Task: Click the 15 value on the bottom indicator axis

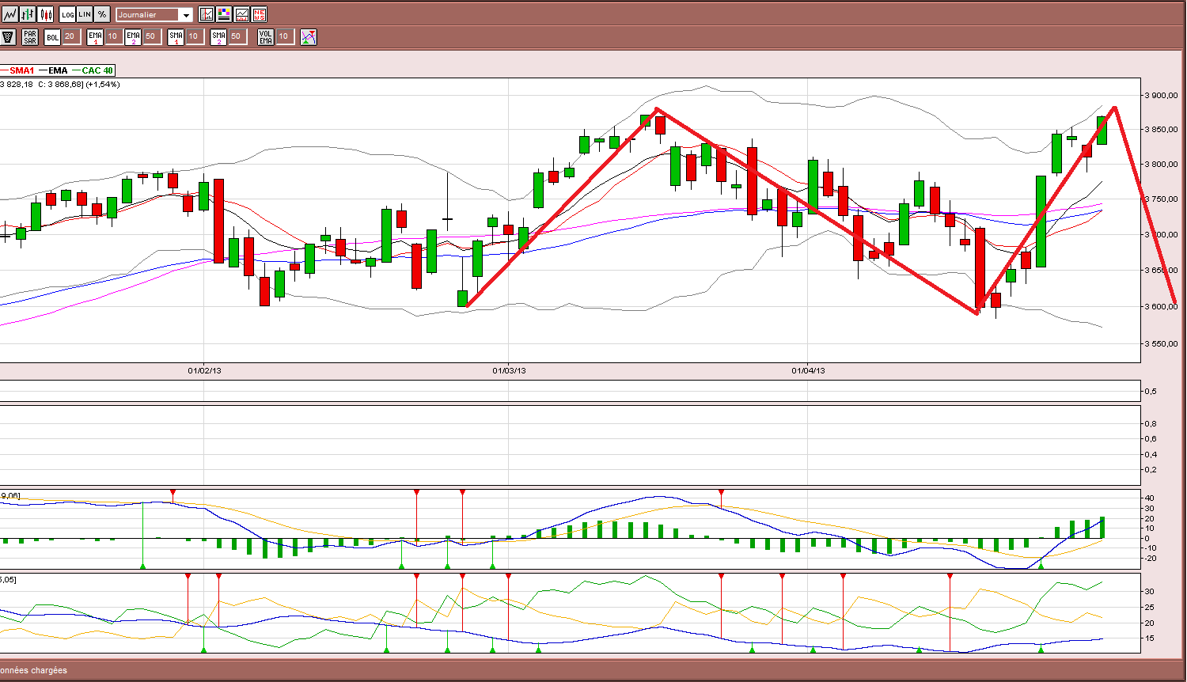Action: coord(1149,638)
